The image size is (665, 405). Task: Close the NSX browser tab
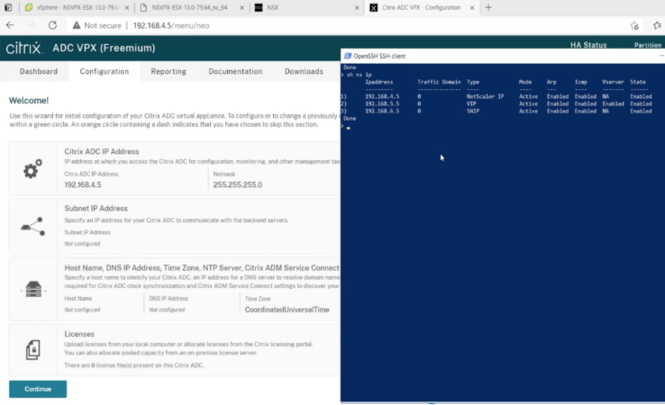[357, 7]
